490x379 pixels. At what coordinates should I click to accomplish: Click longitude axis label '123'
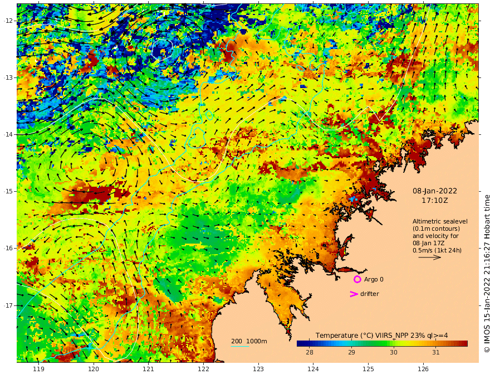pos(258,369)
